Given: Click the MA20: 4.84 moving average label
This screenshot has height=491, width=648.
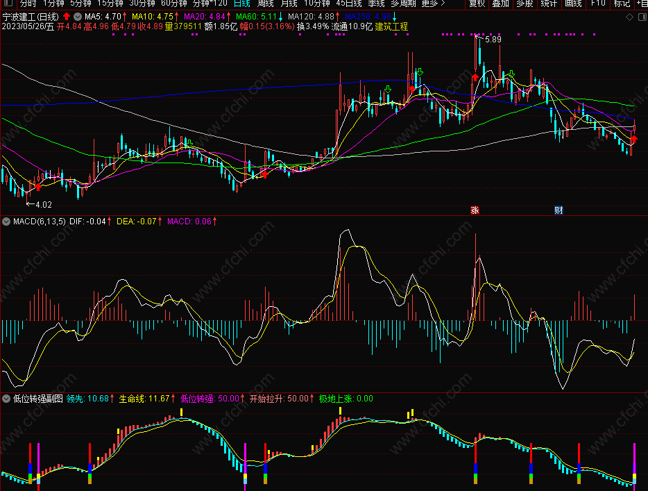Looking at the screenshot, I should point(205,17).
